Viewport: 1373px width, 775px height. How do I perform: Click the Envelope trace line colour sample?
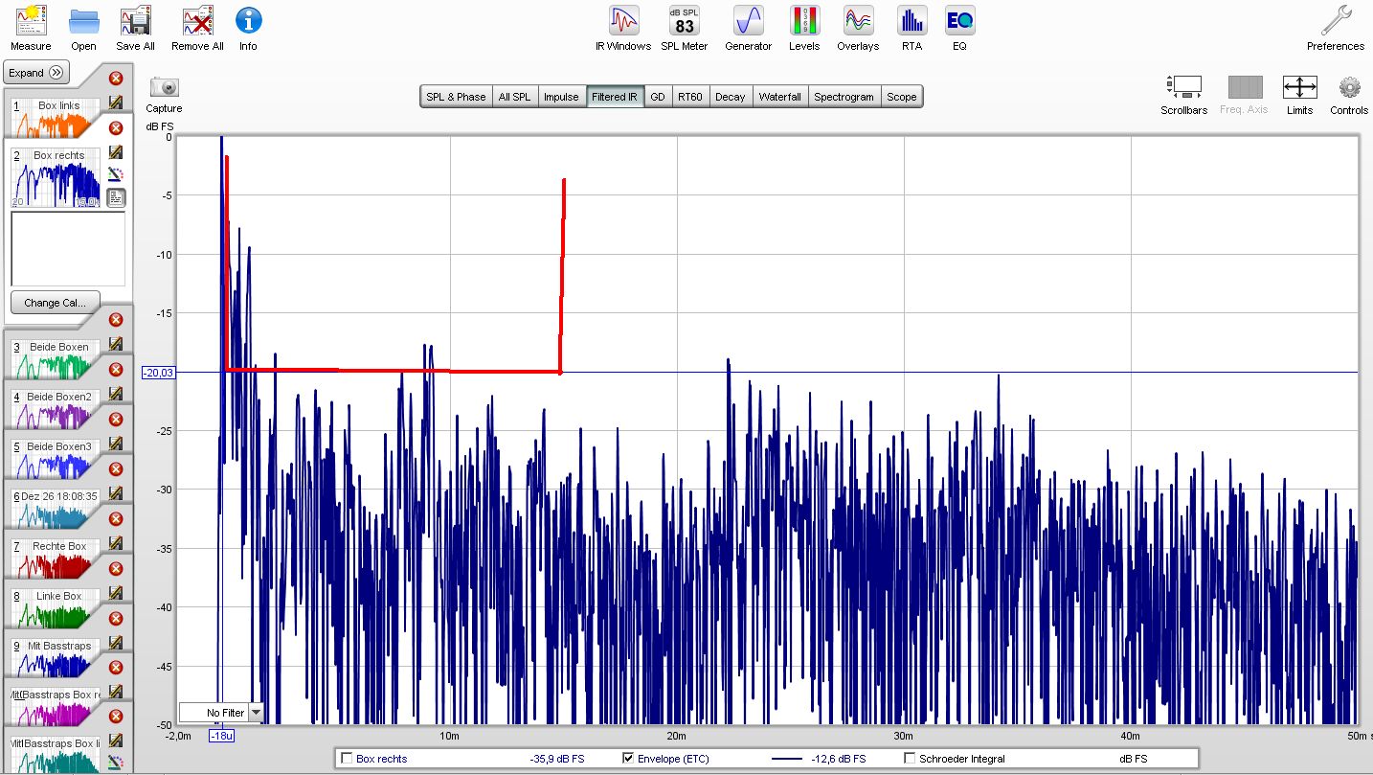(786, 759)
